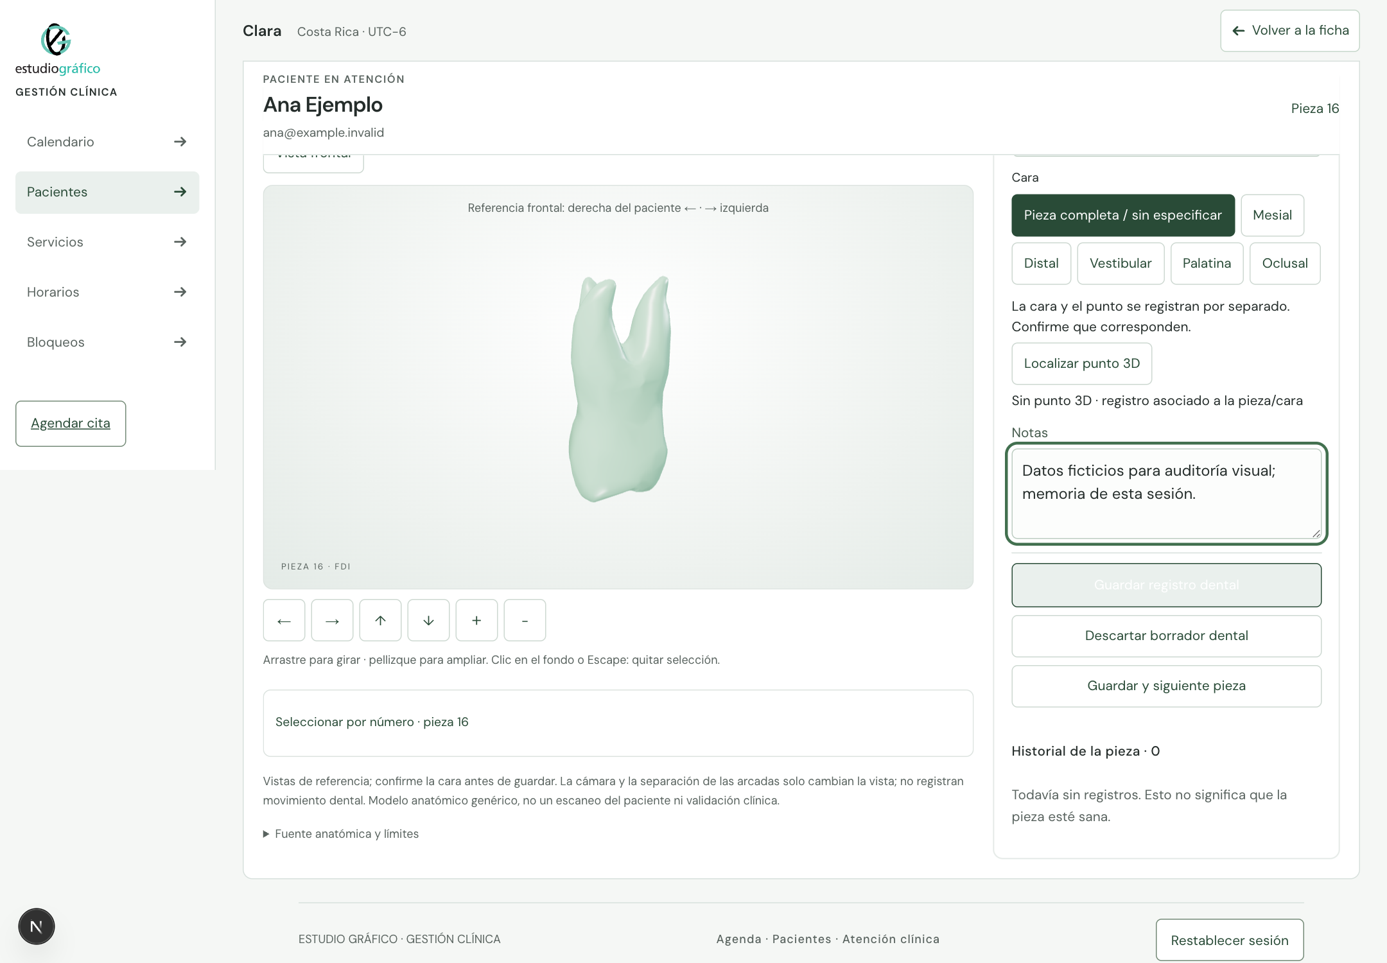Open Pacientes in the sidebar

(107, 192)
